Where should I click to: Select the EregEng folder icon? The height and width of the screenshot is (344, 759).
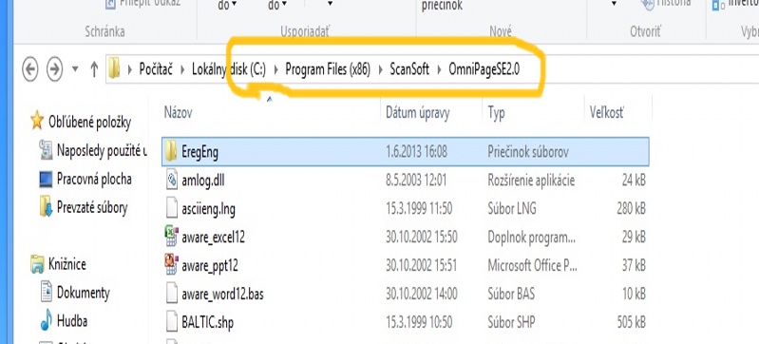coord(171,152)
